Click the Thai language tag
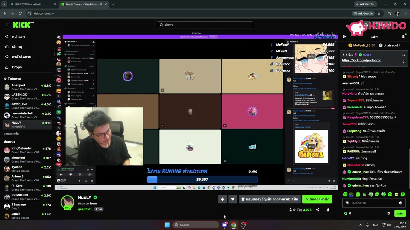 tap(99, 209)
